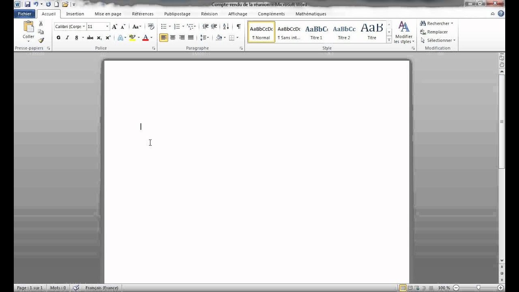Open the Références tab

click(x=143, y=14)
